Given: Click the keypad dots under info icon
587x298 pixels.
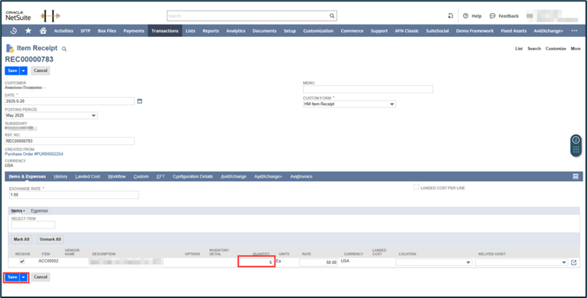Looking at the screenshot, I should pos(576,150).
